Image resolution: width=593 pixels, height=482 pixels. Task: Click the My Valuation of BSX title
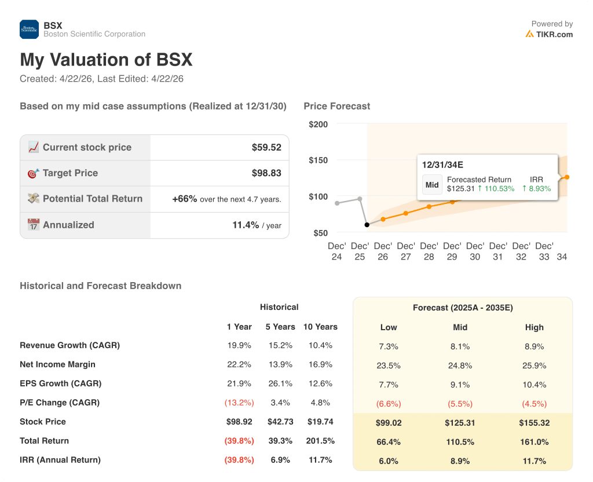(x=107, y=60)
